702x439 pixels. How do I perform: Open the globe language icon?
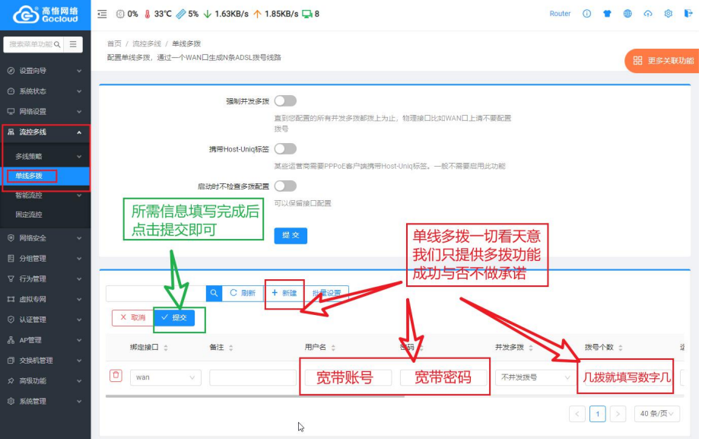(x=627, y=14)
